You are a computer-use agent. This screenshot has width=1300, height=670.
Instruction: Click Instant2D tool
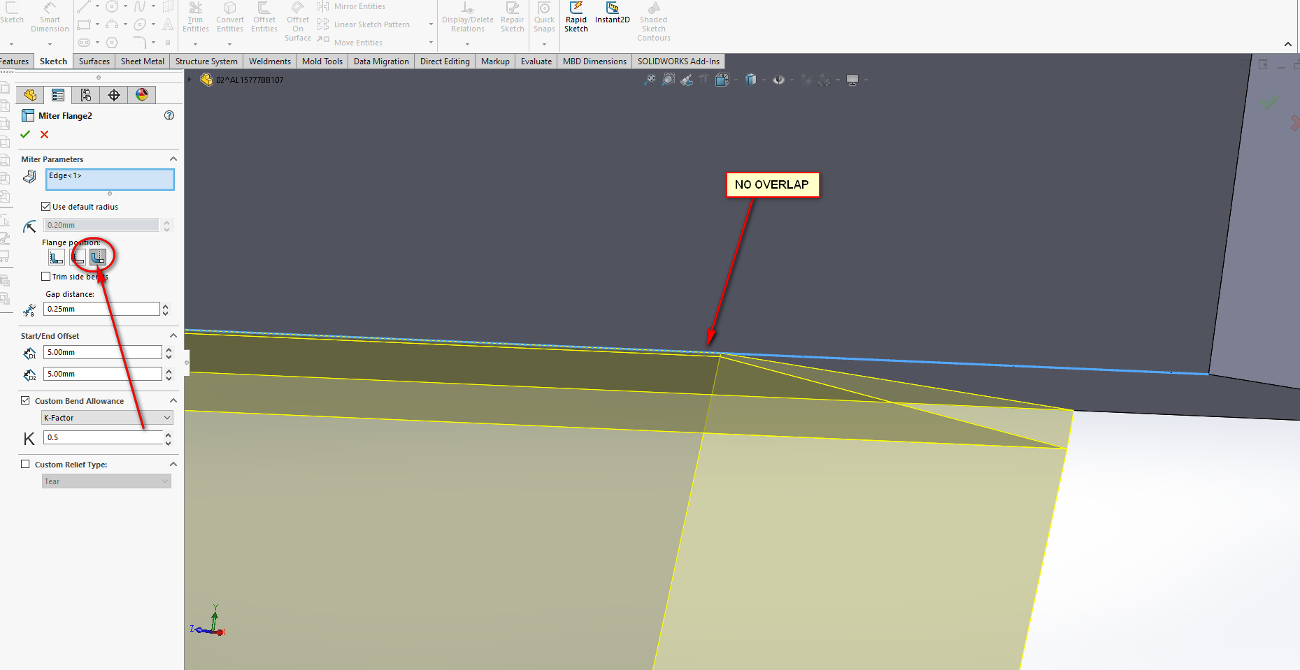613,13
